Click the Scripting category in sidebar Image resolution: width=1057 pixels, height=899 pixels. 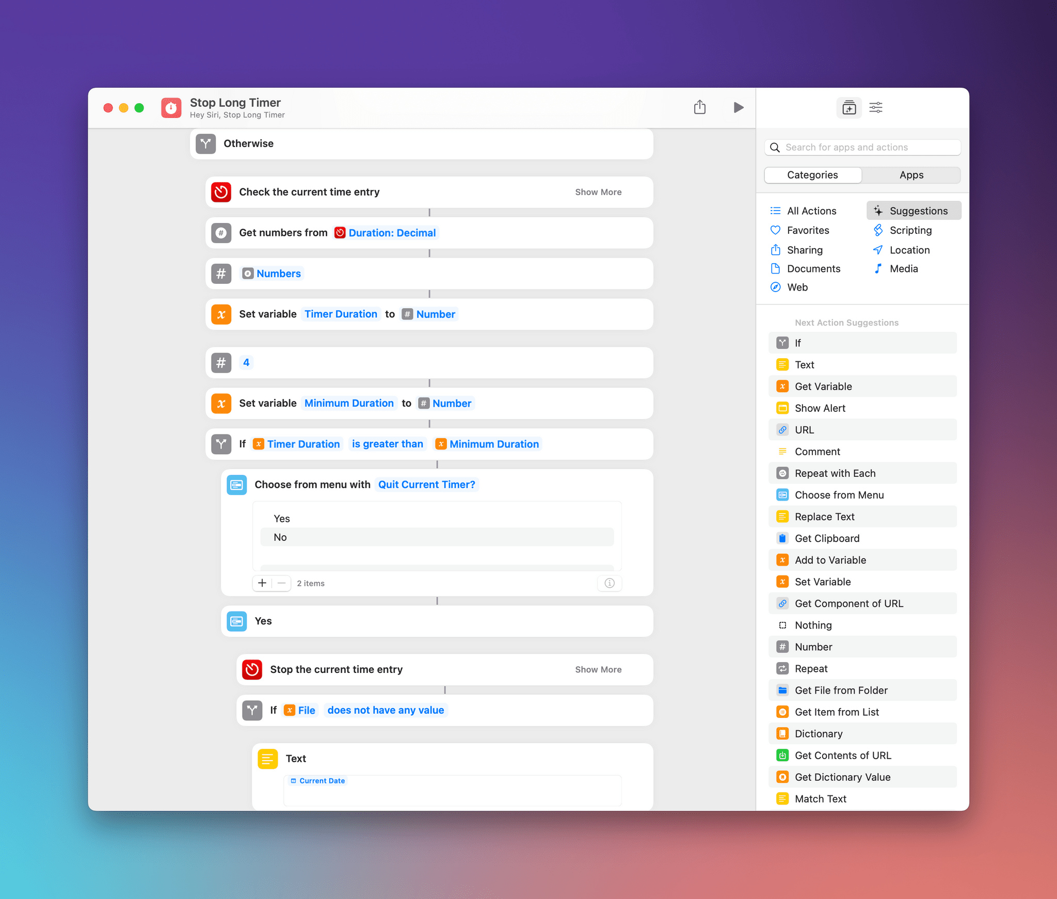(x=911, y=230)
